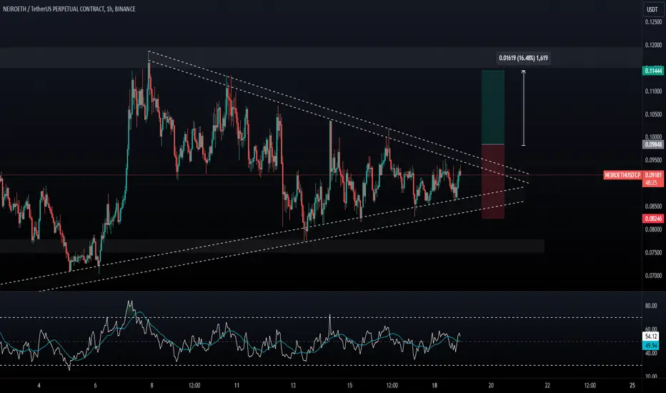
Task: Select the white price range arrow
Action: (523, 108)
